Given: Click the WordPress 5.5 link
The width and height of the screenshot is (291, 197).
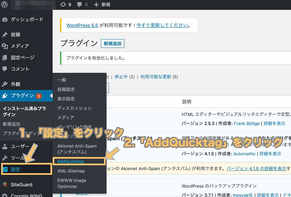Looking at the screenshot, I should (x=82, y=25).
